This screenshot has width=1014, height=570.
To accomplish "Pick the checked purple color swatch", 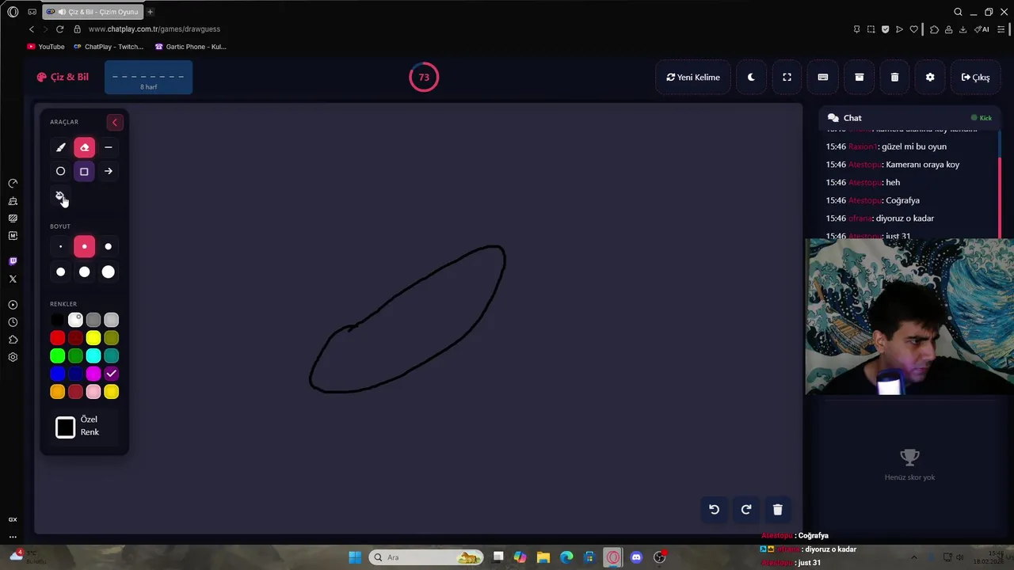I will pyautogui.click(x=111, y=374).
